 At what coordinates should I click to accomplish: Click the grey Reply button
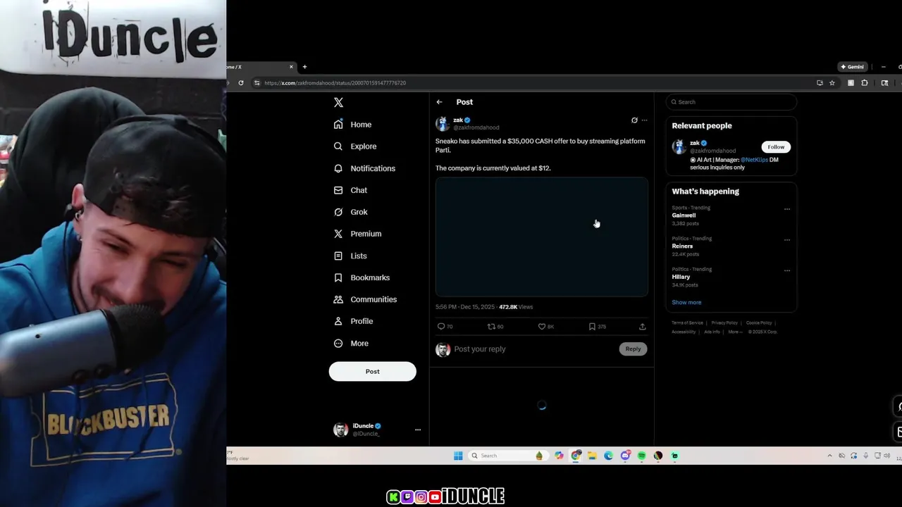tap(633, 349)
